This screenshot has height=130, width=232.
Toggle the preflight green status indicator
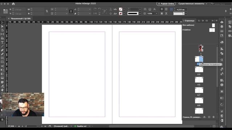[75, 126]
